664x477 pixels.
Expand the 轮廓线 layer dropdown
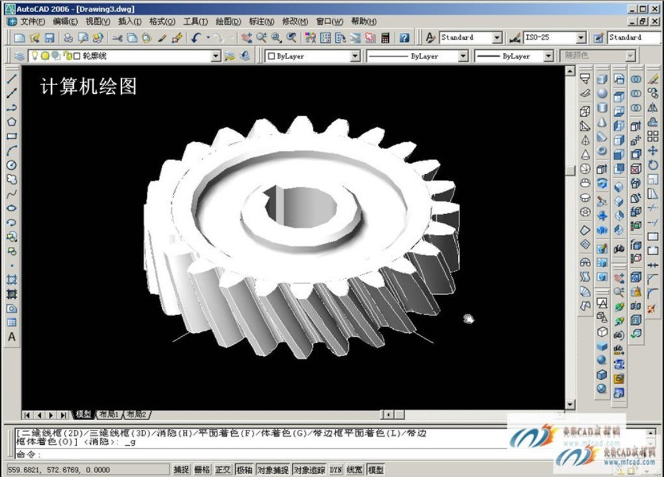tap(215, 56)
